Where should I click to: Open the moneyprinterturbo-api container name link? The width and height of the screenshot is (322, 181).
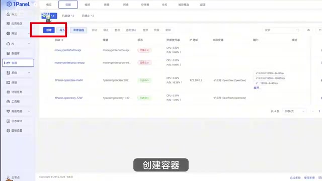pyautogui.click(x=68, y=50)
